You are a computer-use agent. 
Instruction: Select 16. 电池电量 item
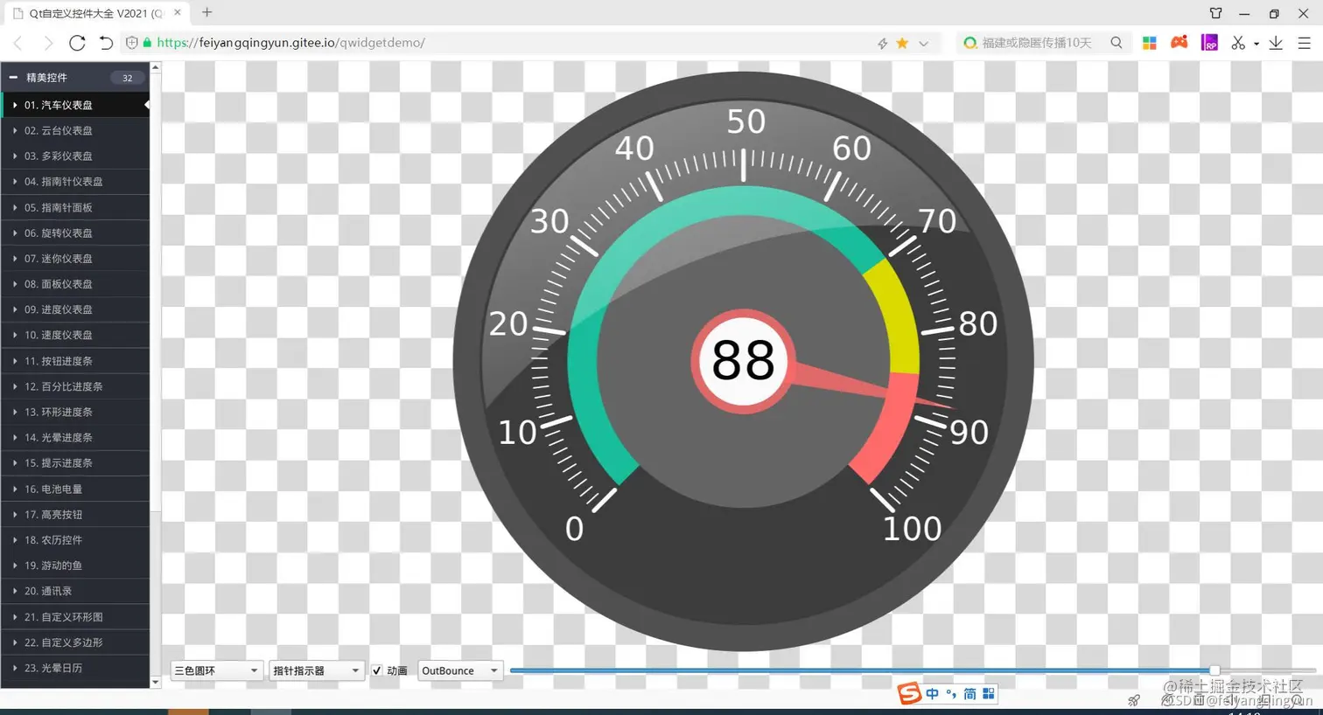coord(75,489)
